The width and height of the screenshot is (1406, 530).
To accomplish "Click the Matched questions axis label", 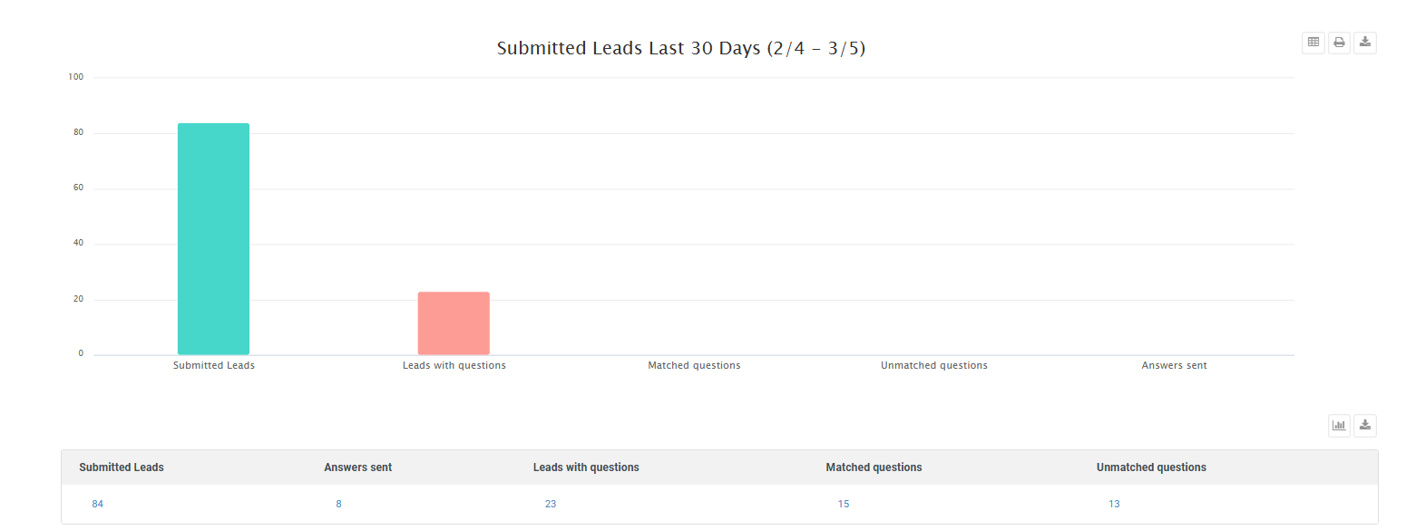I will click(x=694, y=365).
